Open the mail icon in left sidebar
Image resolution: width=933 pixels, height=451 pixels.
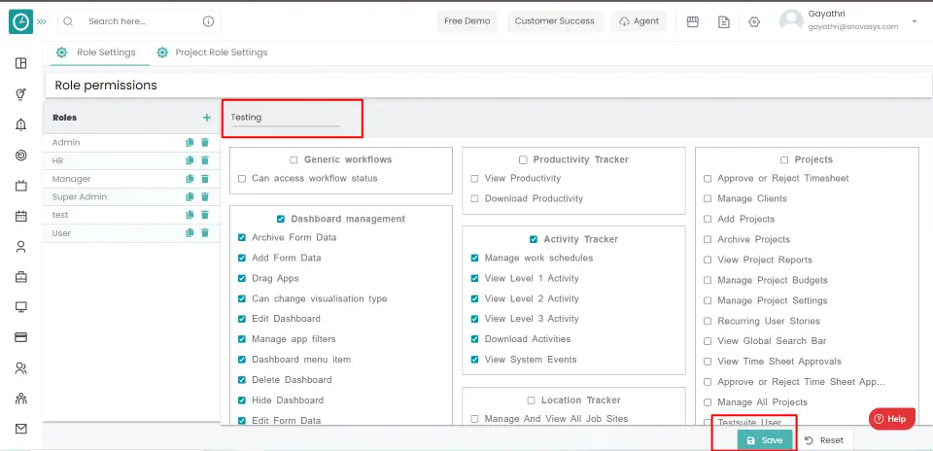point(20,429)
